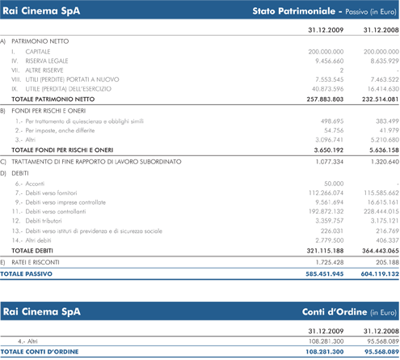Screen dimensions: 400x360
Task: Select the 'FONDI PER RISCHI E ONERI' section heading
Action: click(x=48, y=111)
